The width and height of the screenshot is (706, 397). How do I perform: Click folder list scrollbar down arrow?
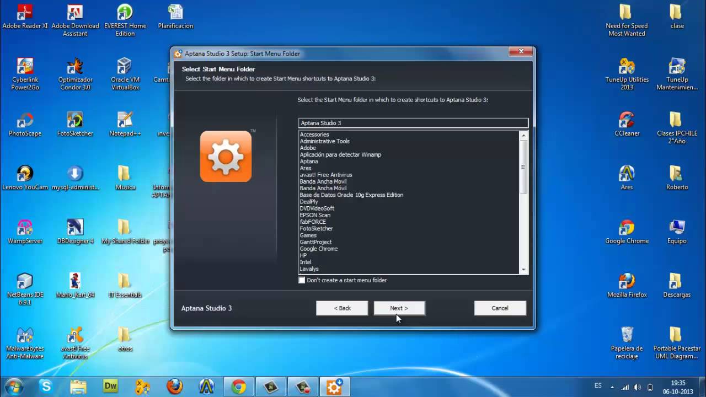[x=523, y=270]
